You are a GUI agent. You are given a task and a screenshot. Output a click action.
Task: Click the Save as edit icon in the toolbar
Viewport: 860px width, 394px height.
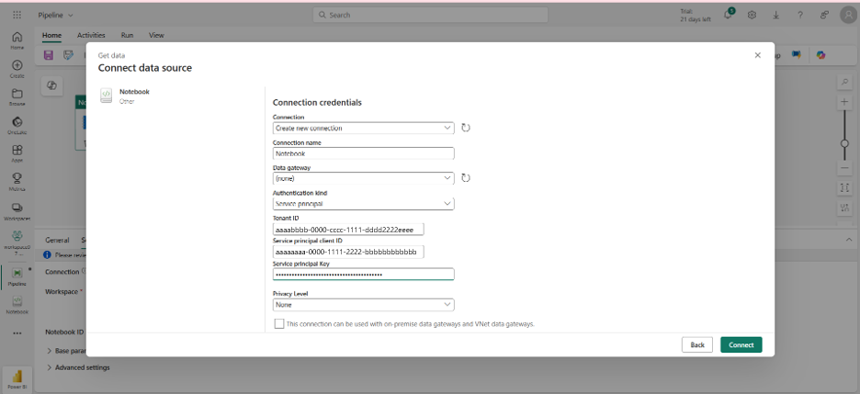point(69,55)
